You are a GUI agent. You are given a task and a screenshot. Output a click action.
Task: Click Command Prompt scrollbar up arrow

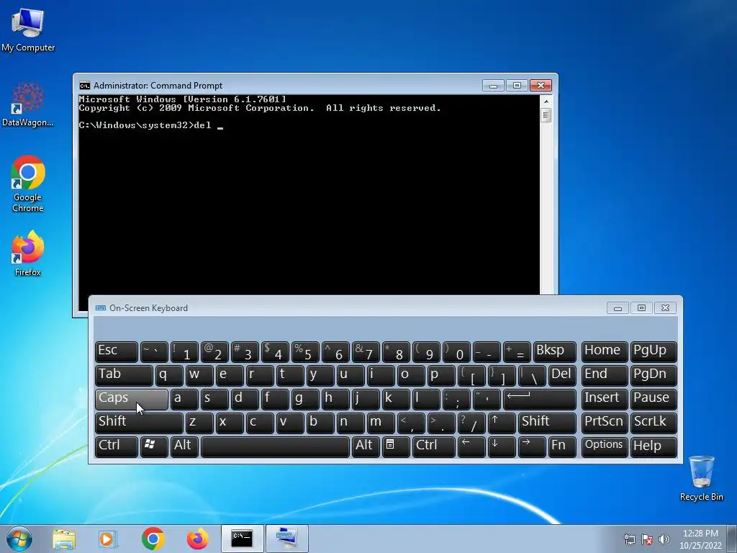coord(546,101)
